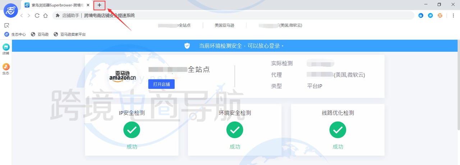Click the 线路优化检测 success checkmark
This screenshot has width=460, height=165.
click(338, 130)
